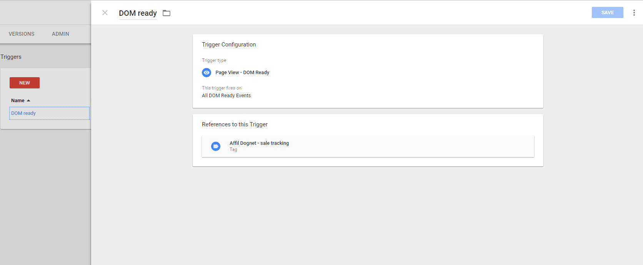Click the folder icon beside trigger name
Image resolution: width=643 pixels, height=265 pixels.
coord(167,13)
